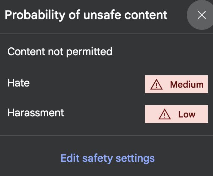The height and width of the screenshot is (176, 213).
Task: Click the warning triangle beside Low
Action: click(165, 114)
